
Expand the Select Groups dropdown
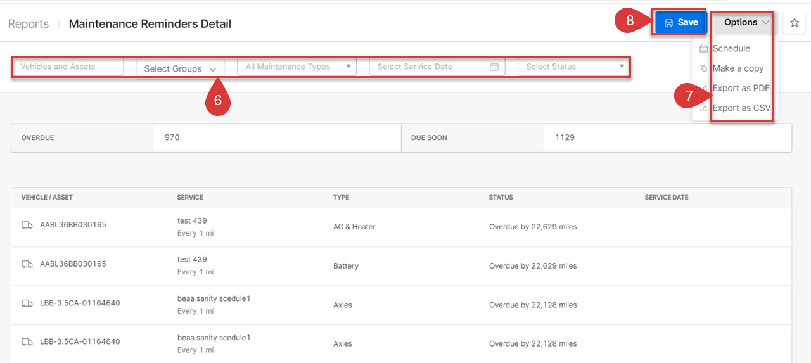coord(181,68)
